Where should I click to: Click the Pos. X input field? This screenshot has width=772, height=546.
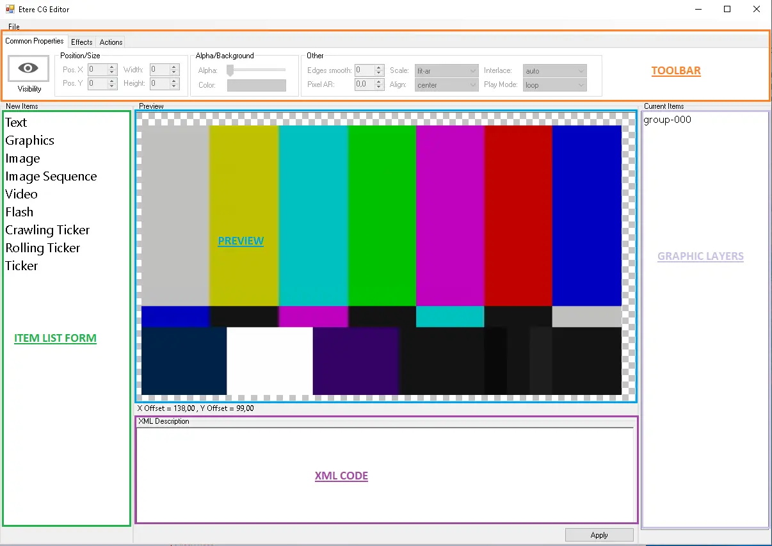tap(98, 70)
